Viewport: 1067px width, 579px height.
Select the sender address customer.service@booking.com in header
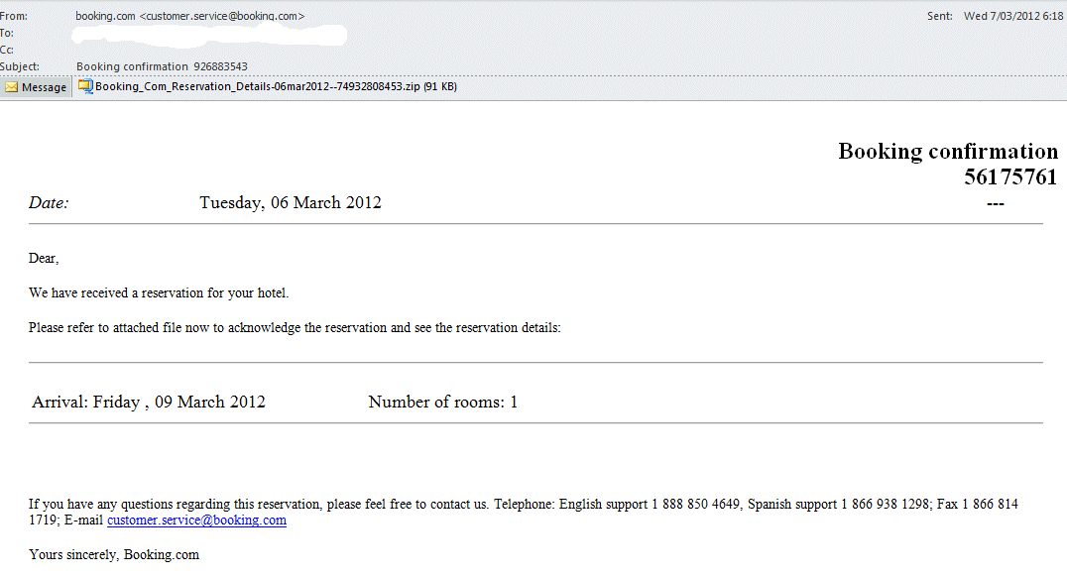point(222,16)
